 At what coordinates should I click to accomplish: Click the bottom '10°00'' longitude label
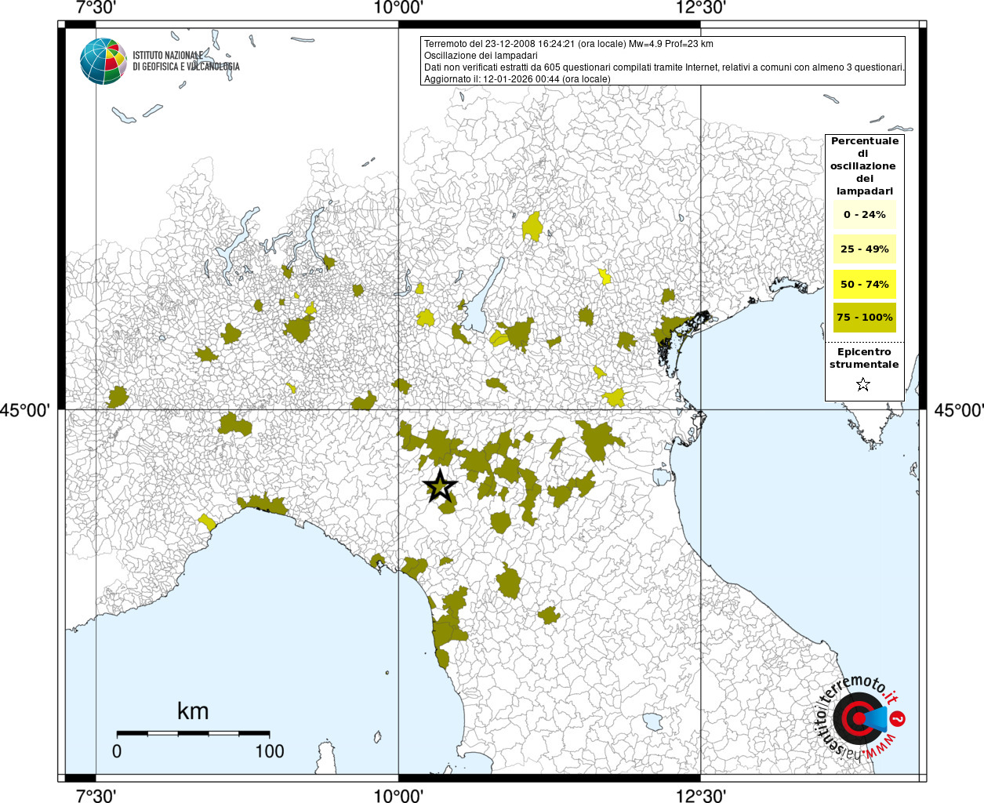tap(398, 795)
